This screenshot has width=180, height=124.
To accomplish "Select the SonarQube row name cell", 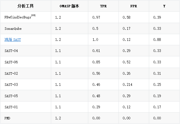I will [26, 28].
